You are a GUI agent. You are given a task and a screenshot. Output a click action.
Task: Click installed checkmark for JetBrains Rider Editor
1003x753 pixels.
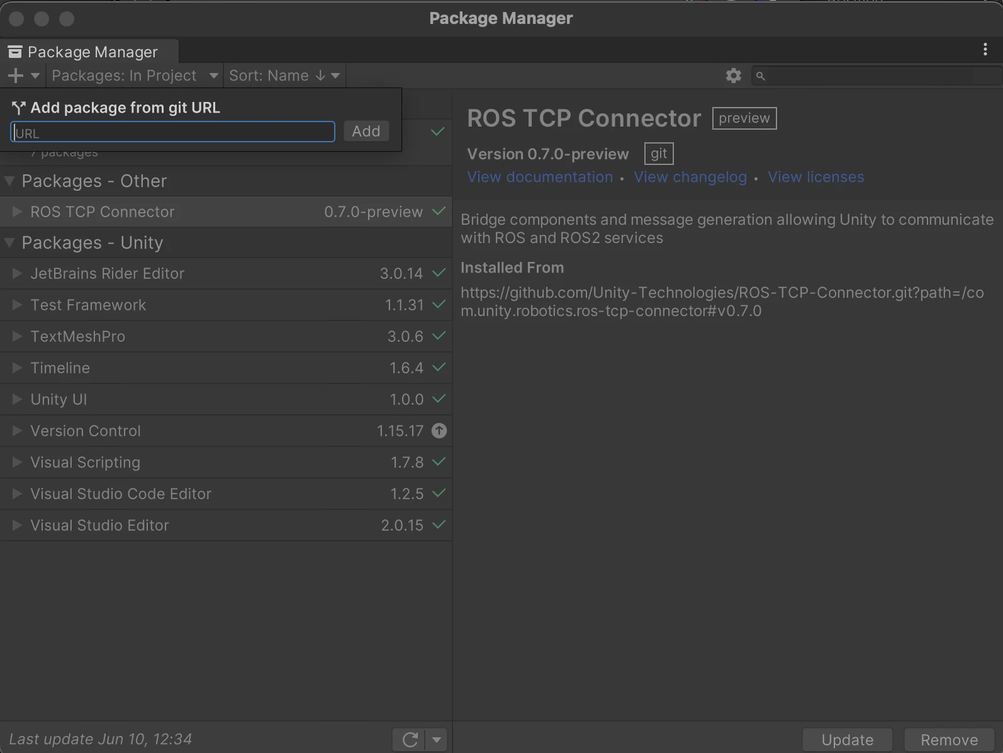(439, 273)
